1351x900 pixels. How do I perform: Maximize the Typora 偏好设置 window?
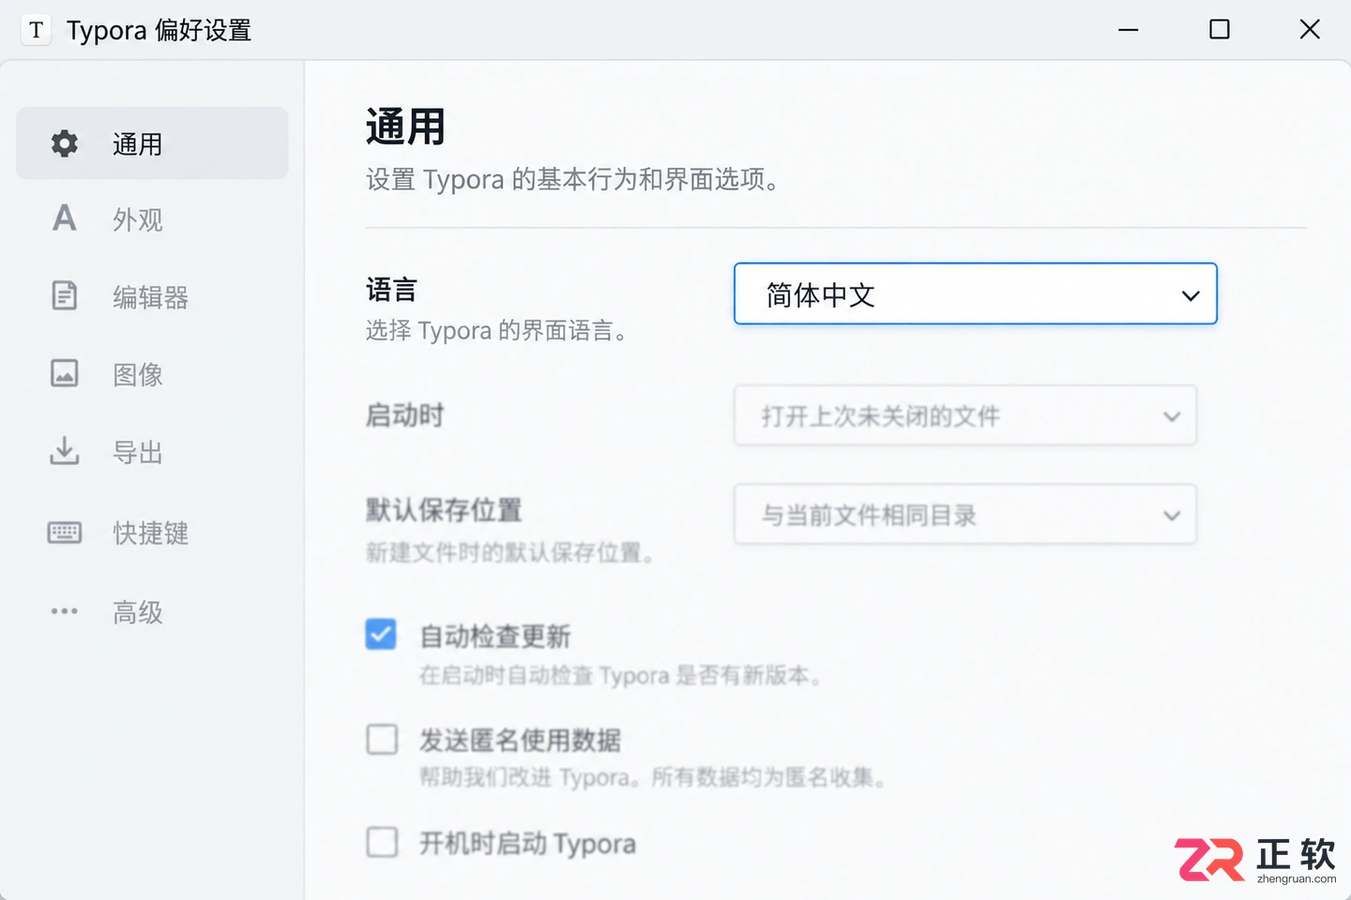click(x=1220, y=30)
